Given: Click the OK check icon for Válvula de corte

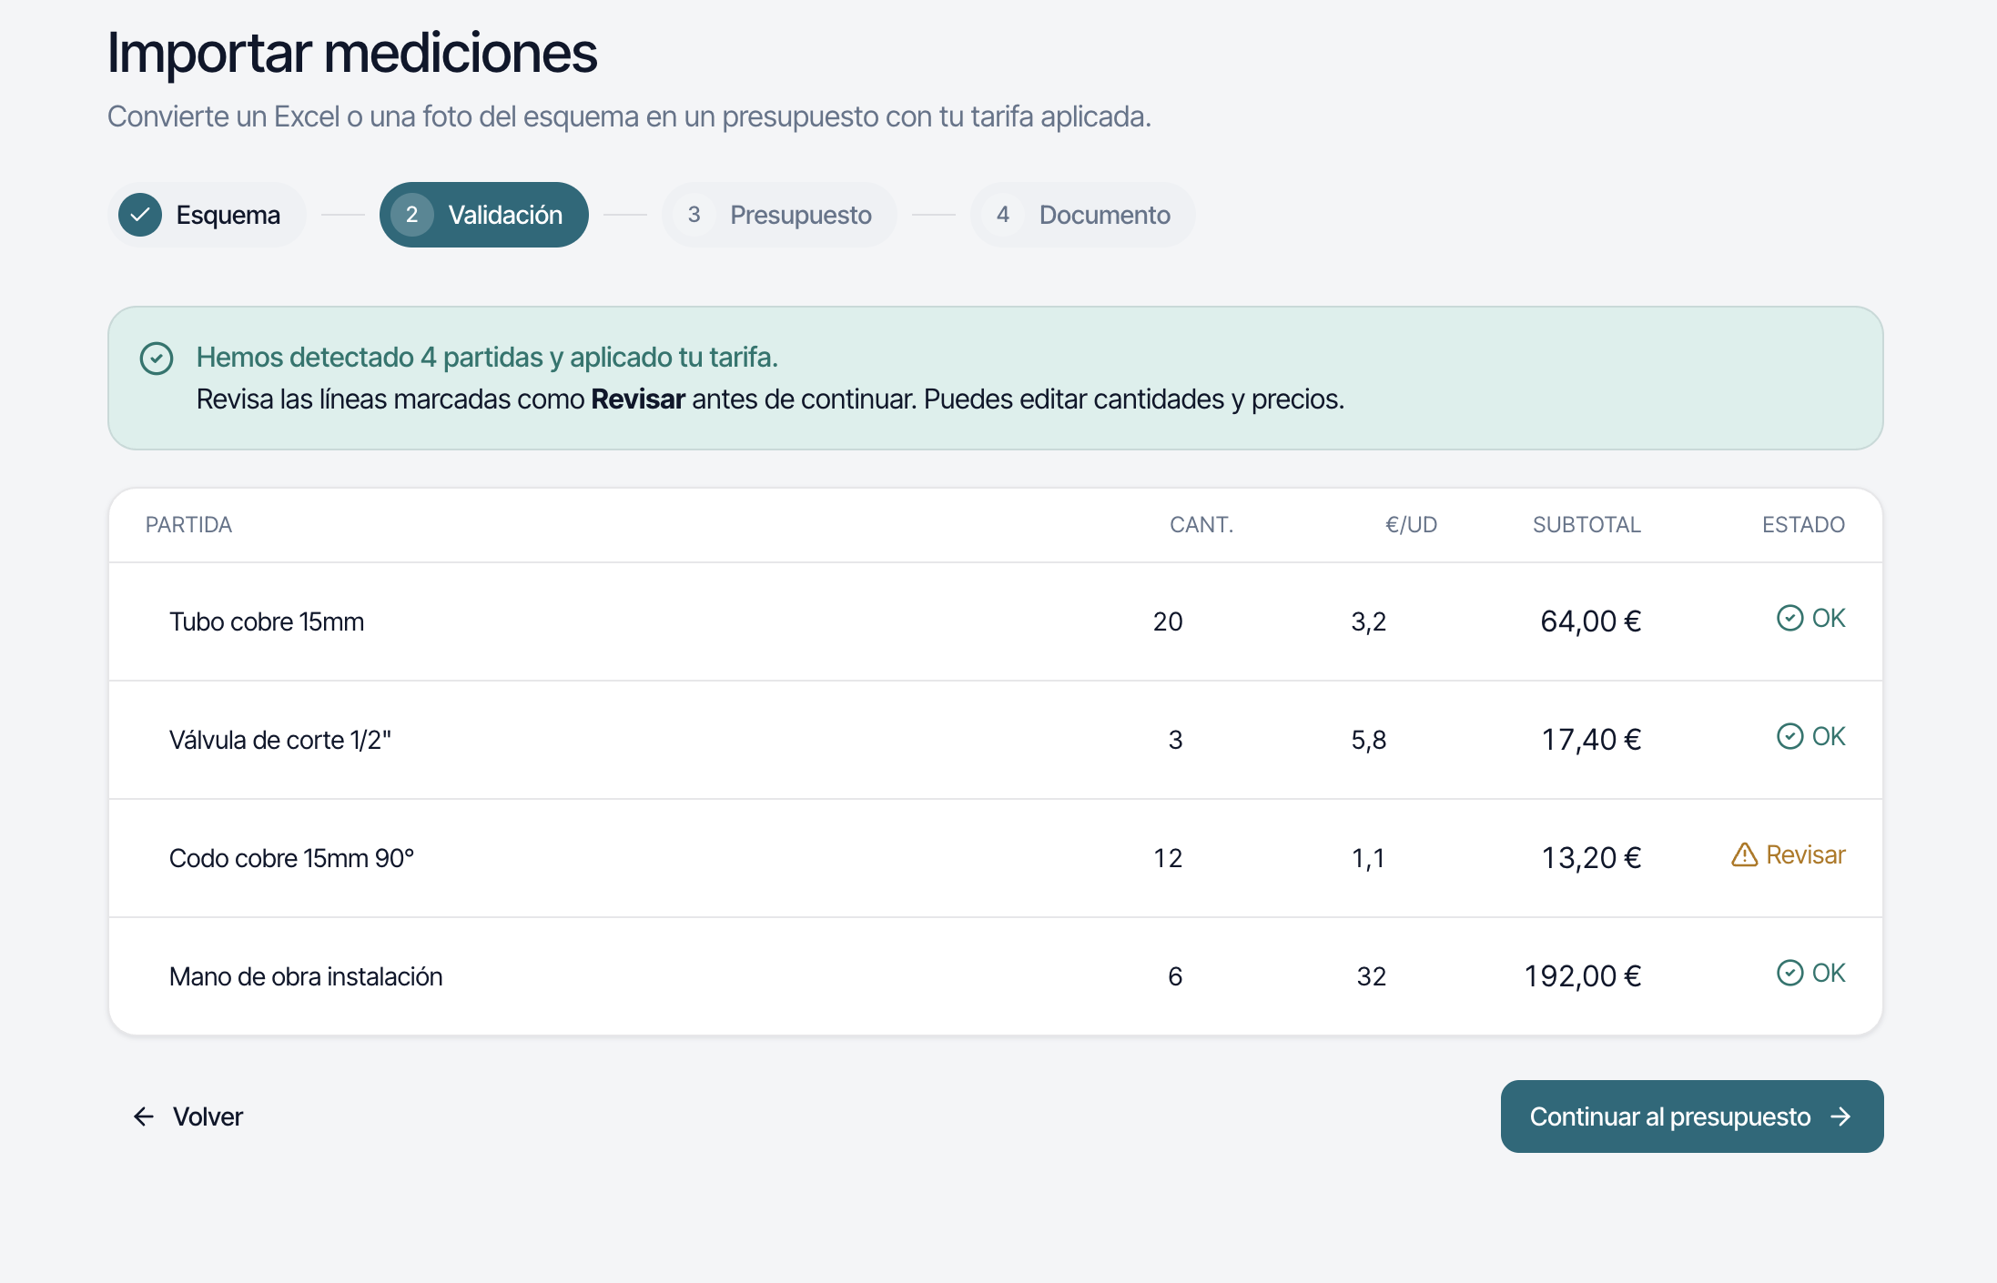Looking at the screenshot, I should (x=1789, y=737).
